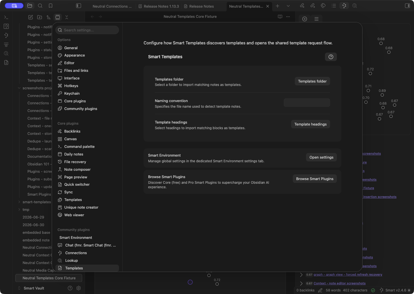The image size is (414, 294).
Task: Click the Naming convention text field
Action: [x=307, y=103]
